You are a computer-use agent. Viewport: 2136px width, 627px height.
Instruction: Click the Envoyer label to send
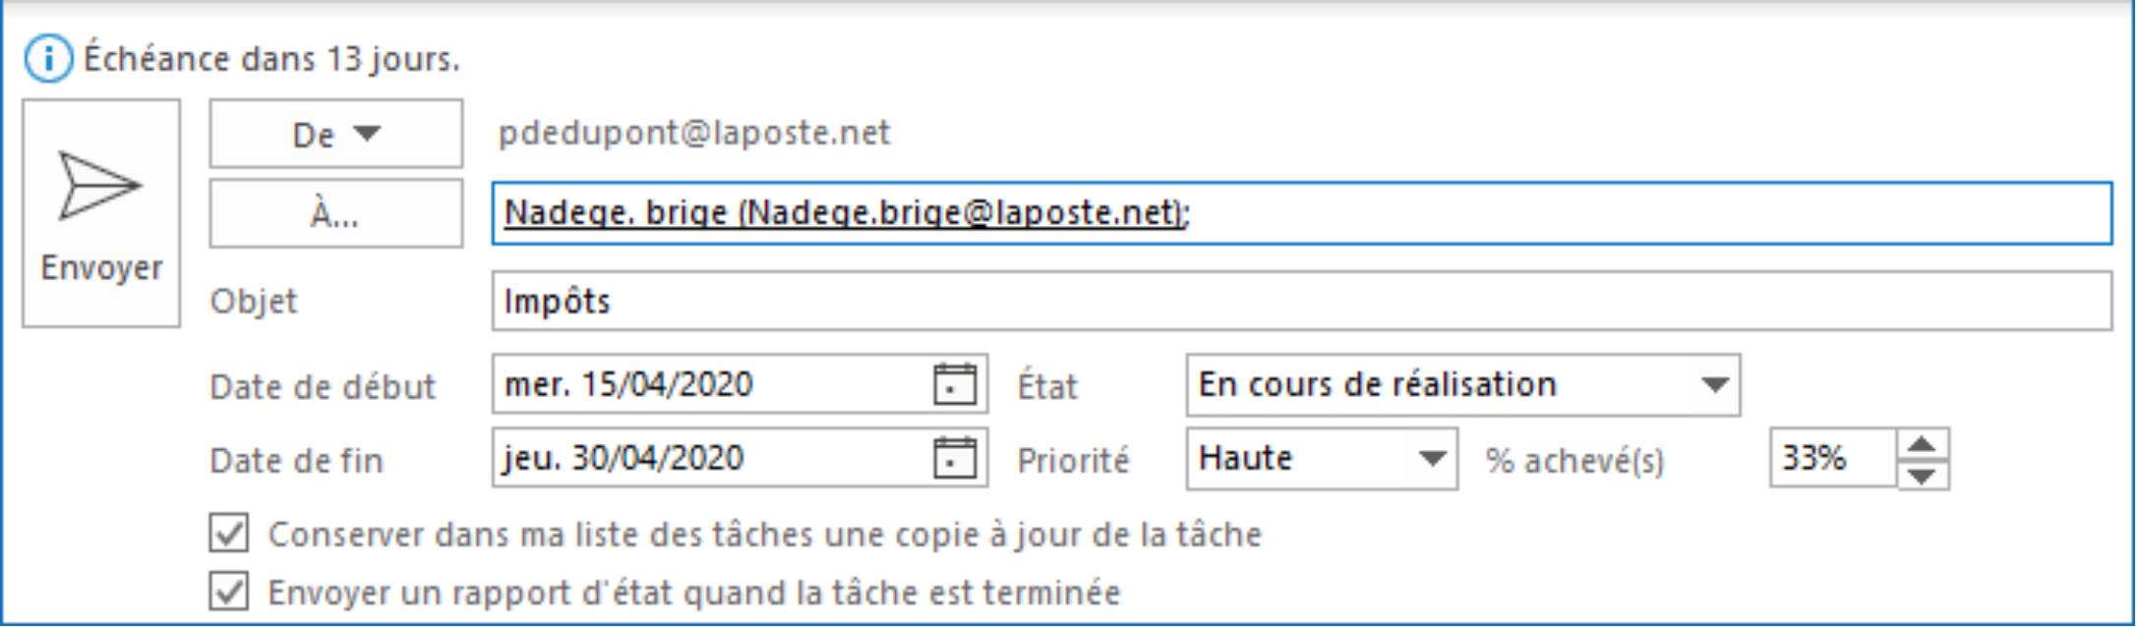coord(101,267)
